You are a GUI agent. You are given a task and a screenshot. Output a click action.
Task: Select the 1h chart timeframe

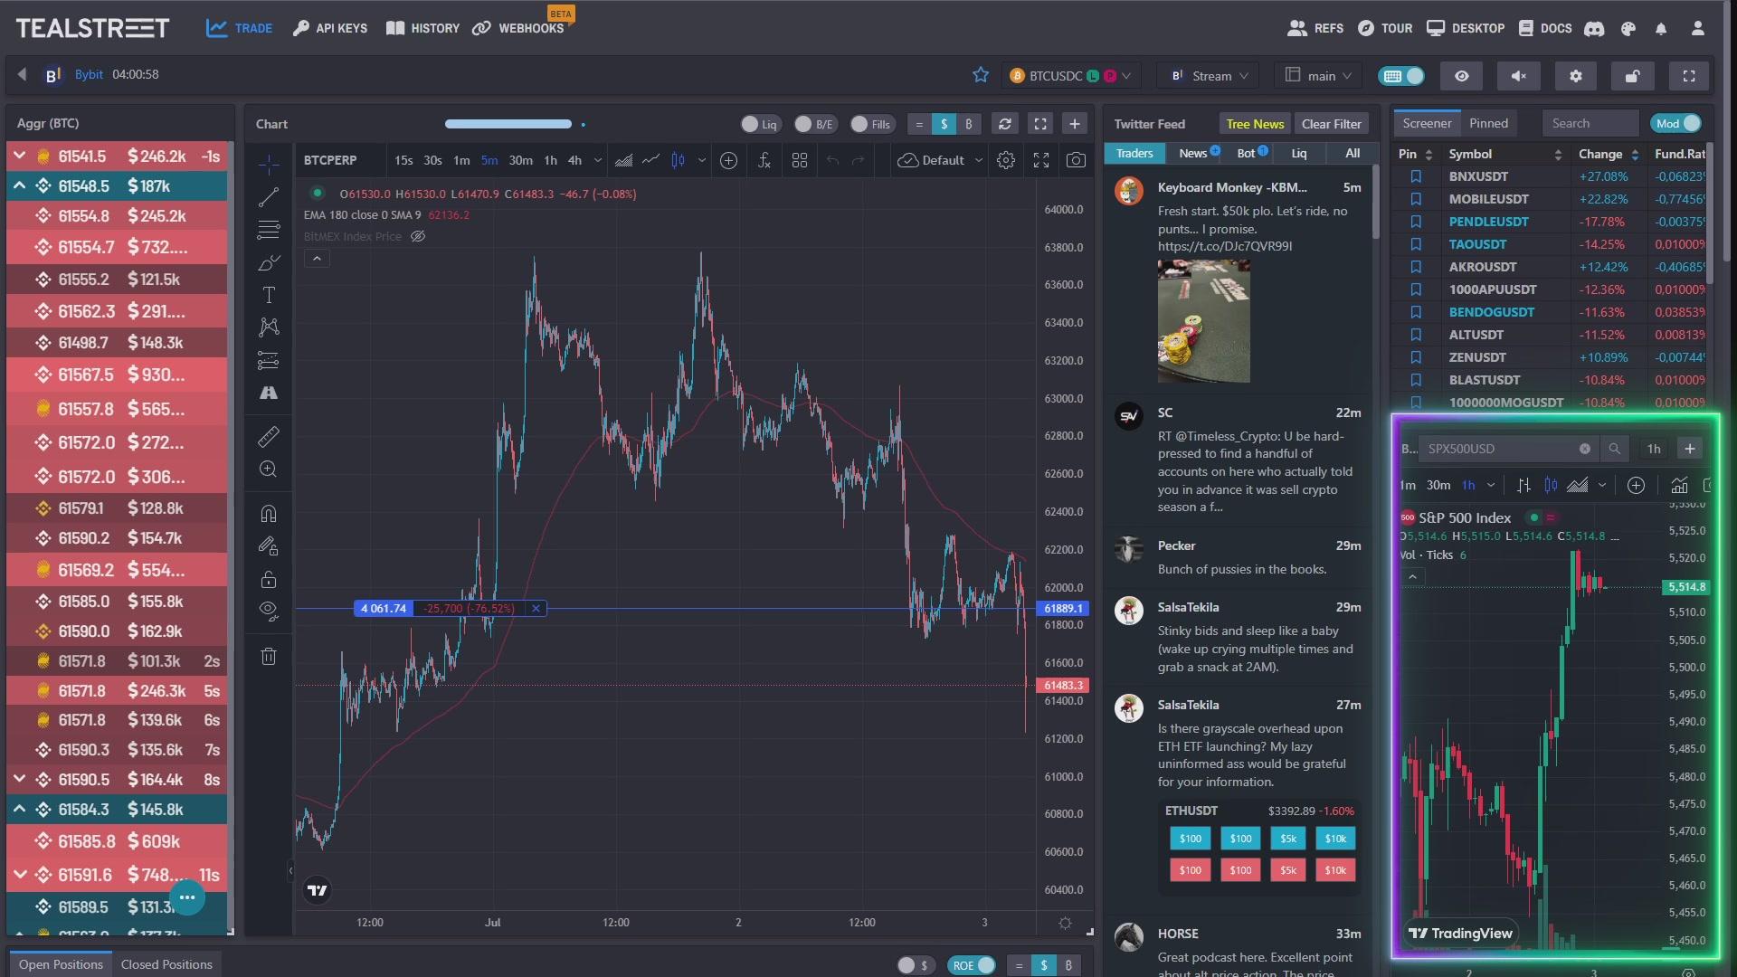(x=550, y=160)
